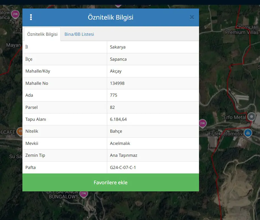
Task: Click the Sapanca Bungalows hotel marker
Action: pos(84,194)
